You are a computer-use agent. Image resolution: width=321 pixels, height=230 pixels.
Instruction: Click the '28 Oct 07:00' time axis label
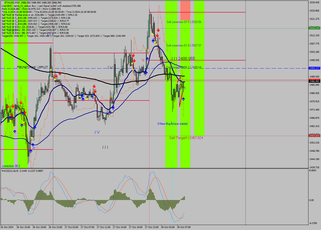click(x=184, y=227)
